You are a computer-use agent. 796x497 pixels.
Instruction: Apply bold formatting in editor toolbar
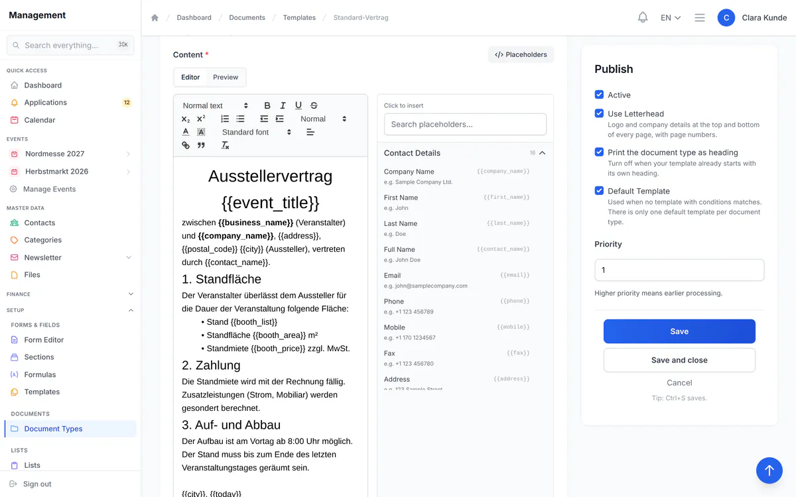[267, 105]
